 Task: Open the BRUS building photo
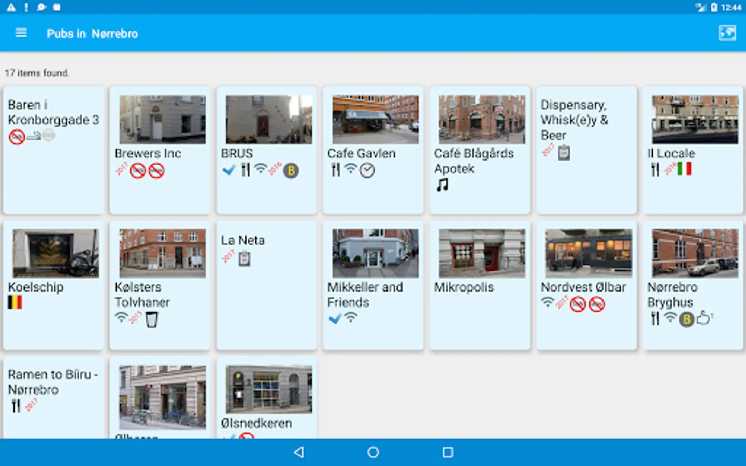269,120
